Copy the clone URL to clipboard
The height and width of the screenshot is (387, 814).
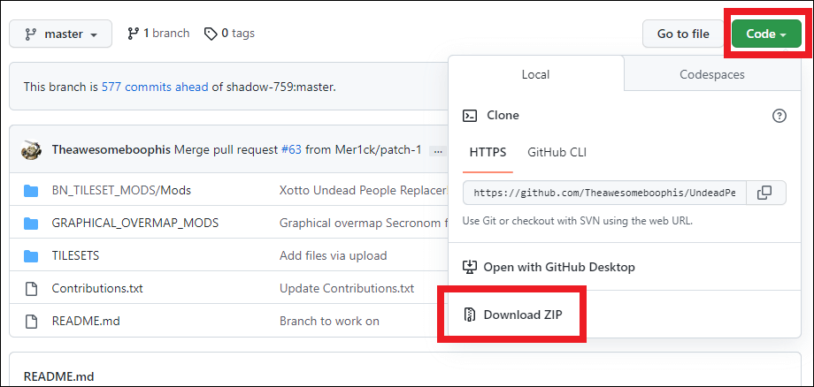tap(764, 193)
